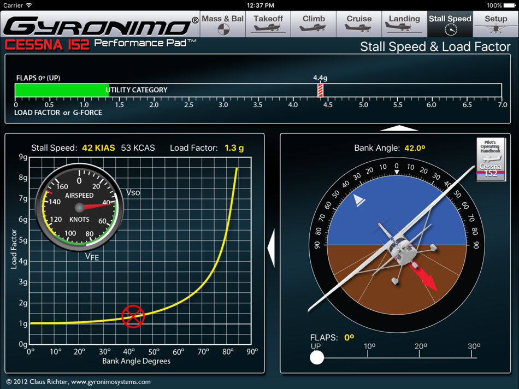This screenshot has width=519, height=389.
Task: Tap the Bank Angle 42.0° value
Action: pyautogui.click(x=415, y=148)
